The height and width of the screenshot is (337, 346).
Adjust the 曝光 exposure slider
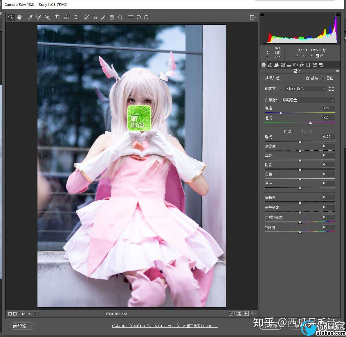tap(300, 141)
